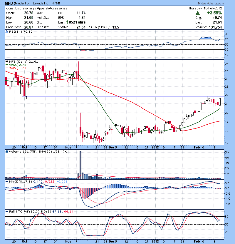Click the green up-triangle change indicator
Image resolution: width=235 pixels, height=244 pixels.
coord(197,13)
